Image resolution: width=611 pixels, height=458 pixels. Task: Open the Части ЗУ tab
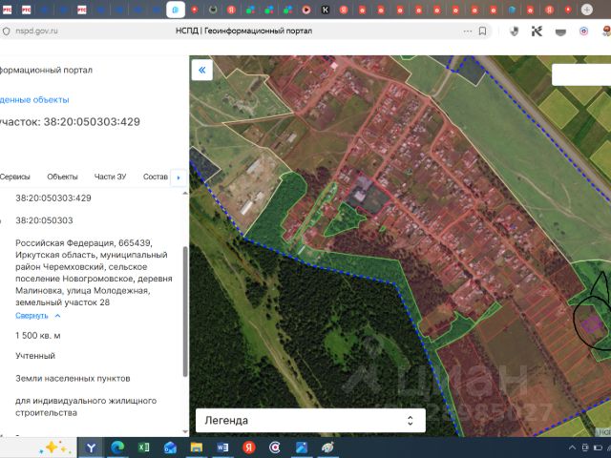coord(111,177)
